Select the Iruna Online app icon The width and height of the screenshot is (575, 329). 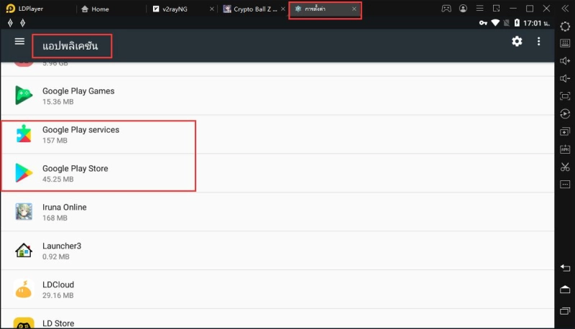pos(24,212)
